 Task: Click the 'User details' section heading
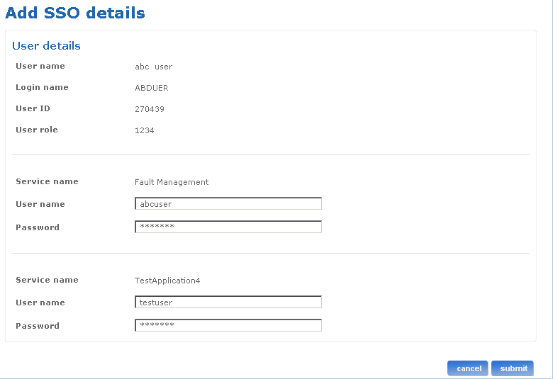point(46,46)
